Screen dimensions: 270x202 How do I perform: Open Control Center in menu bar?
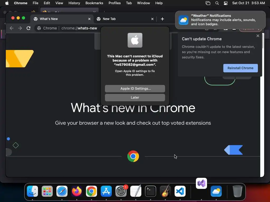pos(226,3)
